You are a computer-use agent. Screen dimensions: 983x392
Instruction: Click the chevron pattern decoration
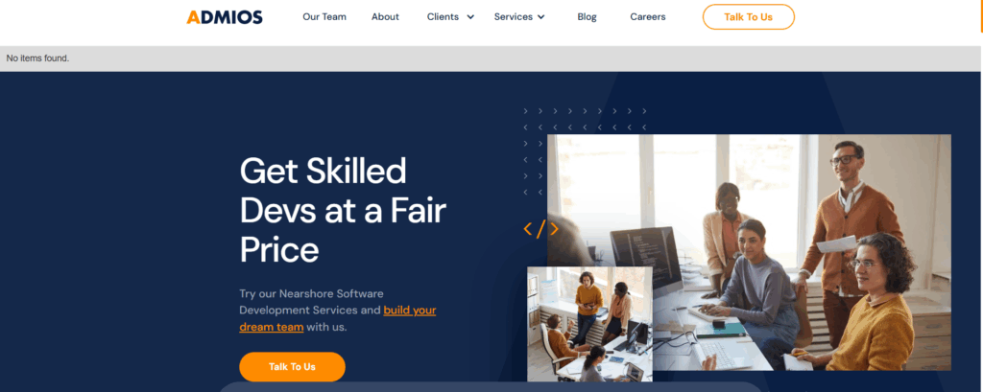pos(585,150)
